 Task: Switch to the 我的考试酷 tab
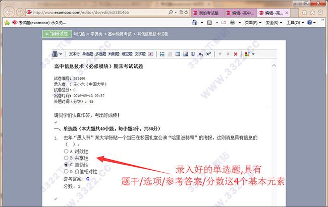pyautogui.click(x=207, y=13)
